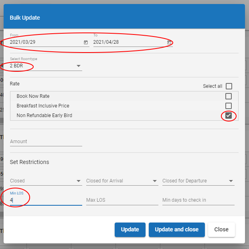Uncheck the Non Refundable Early Bird checkbox
This screenshot has height=249, width=249.
coord(229,115)
